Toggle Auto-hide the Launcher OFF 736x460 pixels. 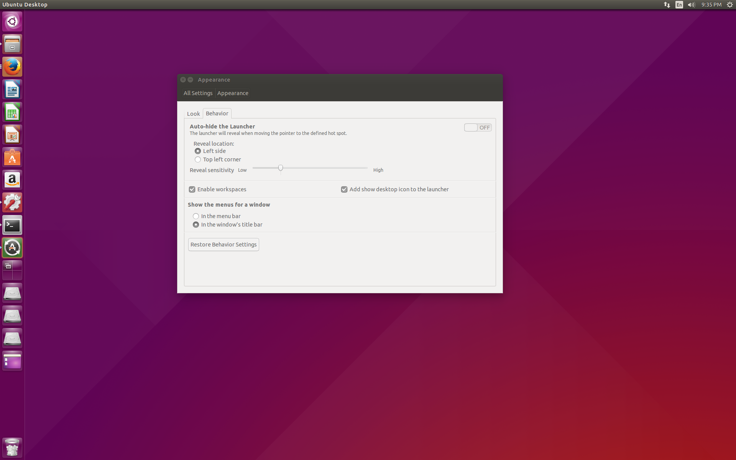477,127
